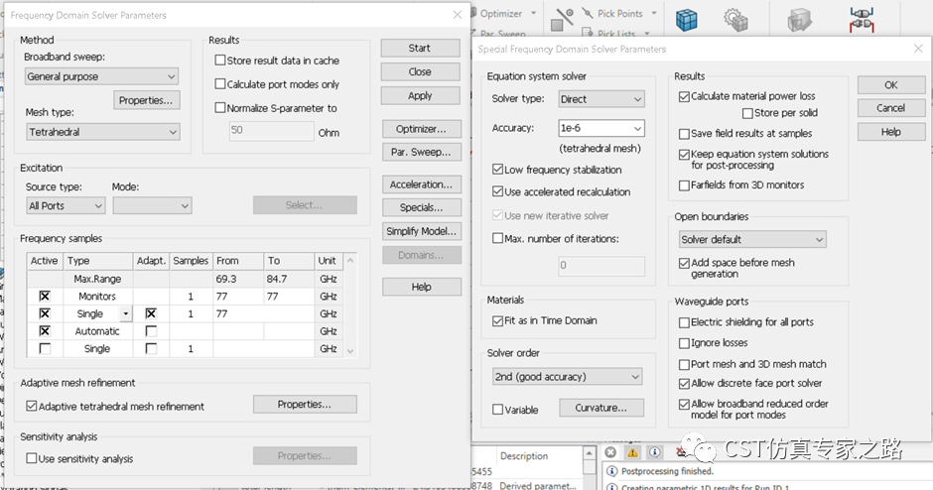Open the Mesh type Tetrahedral dropdown
The image size is (933, 490).
[102, 132]
